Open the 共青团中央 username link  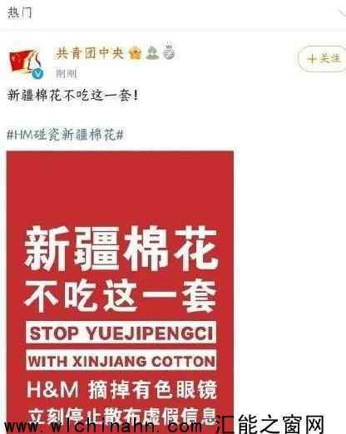[x=90, y=53]
